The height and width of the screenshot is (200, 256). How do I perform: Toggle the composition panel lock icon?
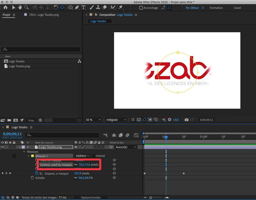click(x=96, y=15)
